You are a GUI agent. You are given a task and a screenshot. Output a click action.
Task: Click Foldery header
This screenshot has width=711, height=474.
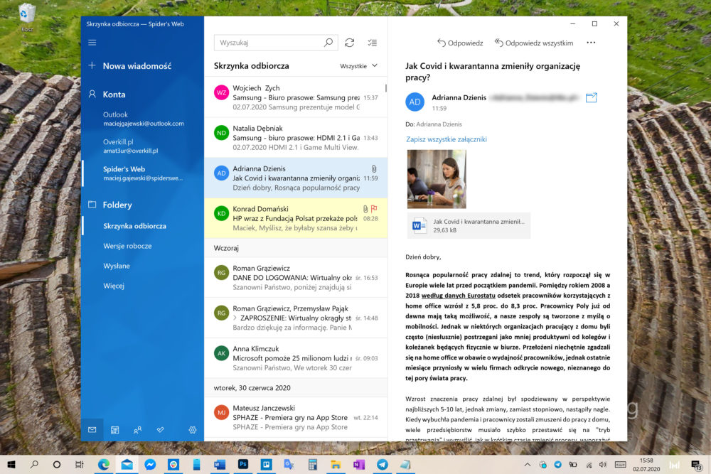click(x=117, y=205)
